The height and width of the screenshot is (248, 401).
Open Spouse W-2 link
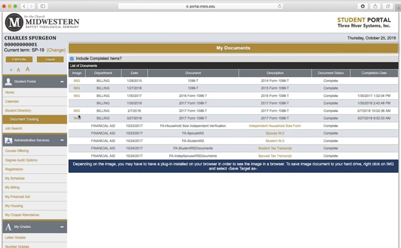coord(275,133)
